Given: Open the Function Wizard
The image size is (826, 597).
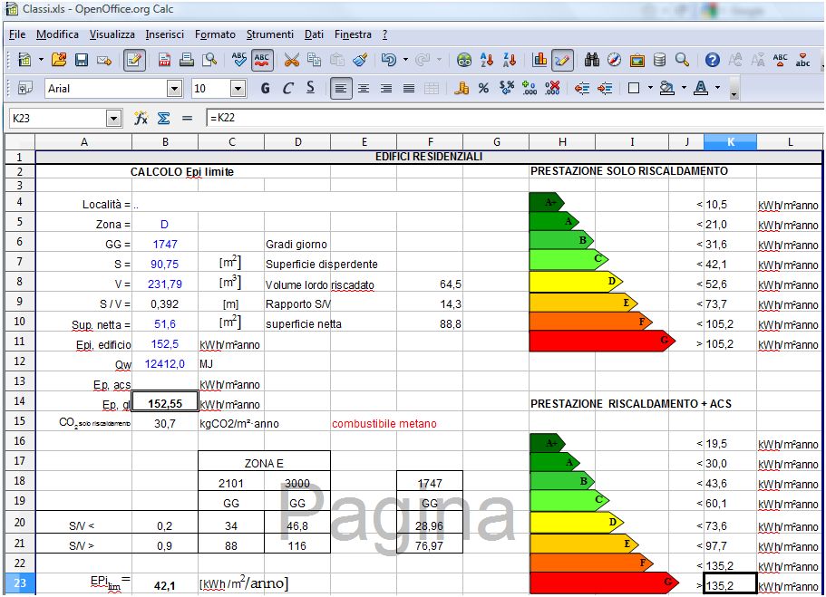Looking at the screenshot, I should point(141,118).
